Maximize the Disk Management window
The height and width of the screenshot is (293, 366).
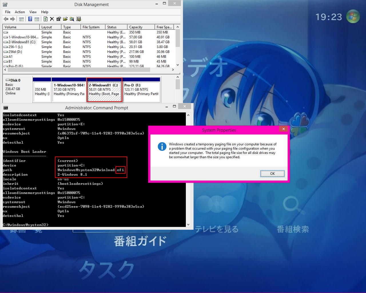pos(164,3)
